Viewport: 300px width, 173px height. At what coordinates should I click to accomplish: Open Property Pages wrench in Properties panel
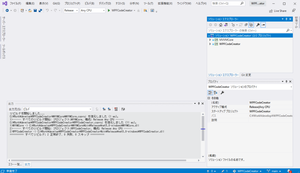pos(222,93)
